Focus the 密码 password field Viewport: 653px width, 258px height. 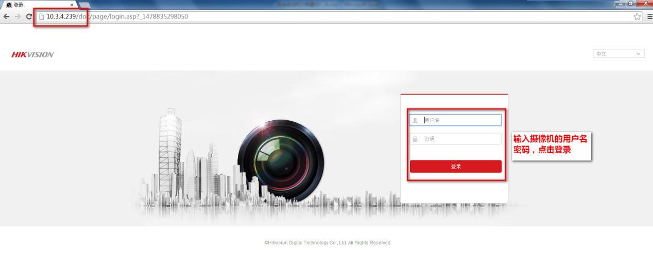[x=455, y=139]
